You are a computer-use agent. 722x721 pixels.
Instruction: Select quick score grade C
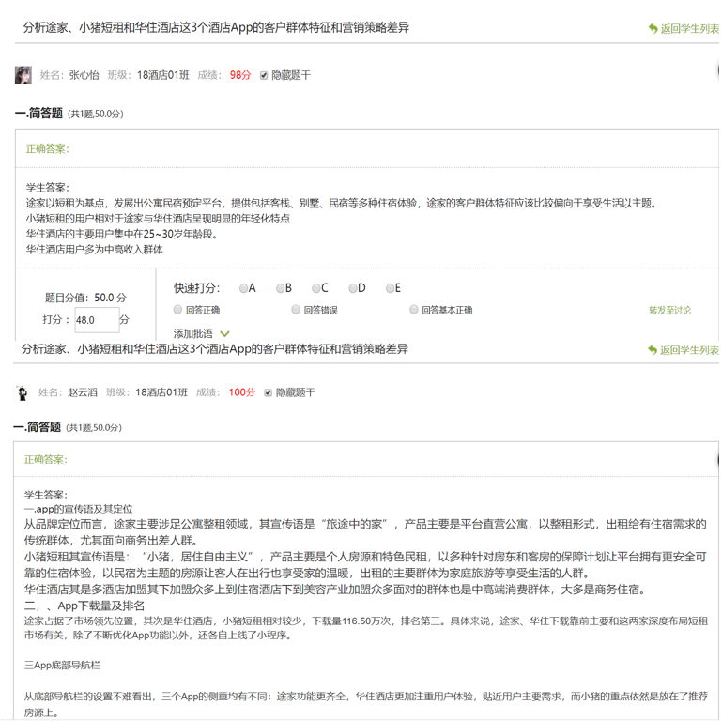tap(315, 288)
